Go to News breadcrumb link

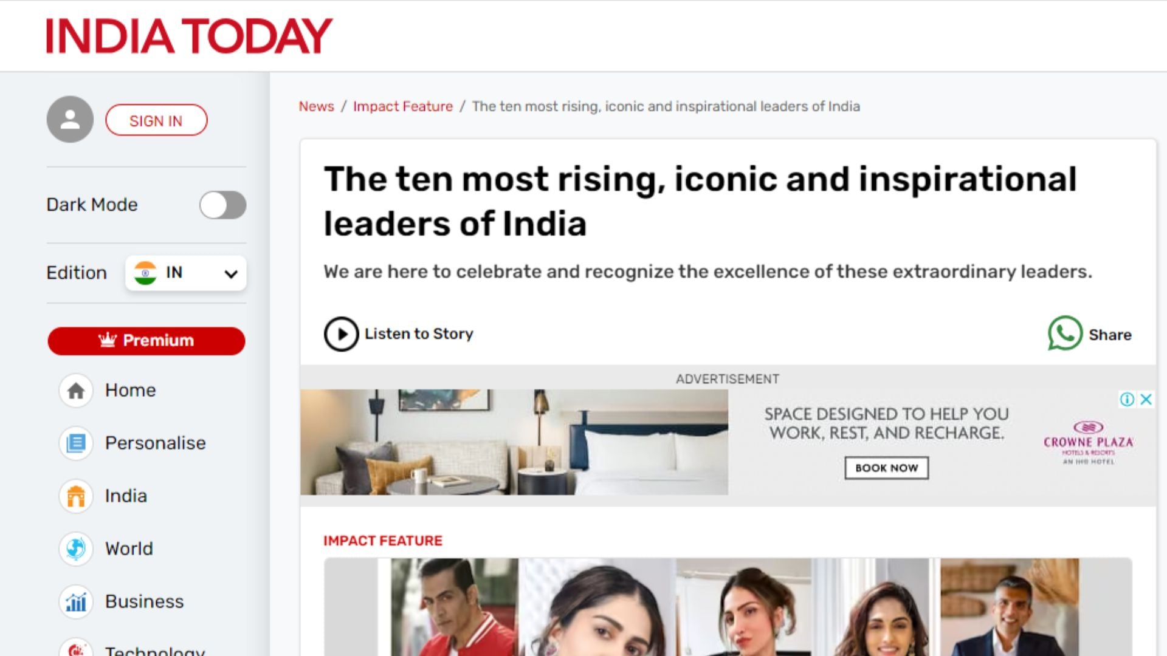click(x=316, y=106)
